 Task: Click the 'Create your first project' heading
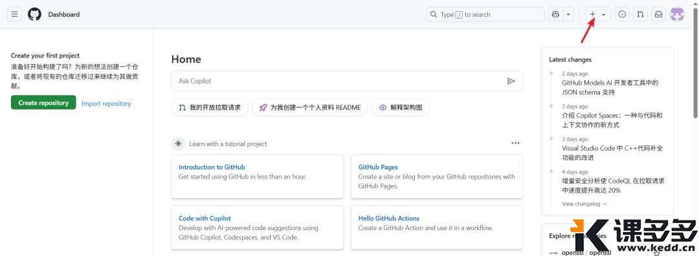coord(45,56)
